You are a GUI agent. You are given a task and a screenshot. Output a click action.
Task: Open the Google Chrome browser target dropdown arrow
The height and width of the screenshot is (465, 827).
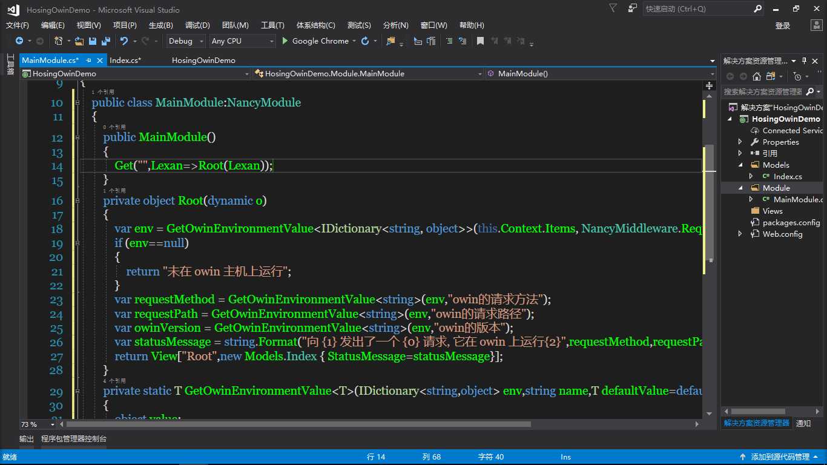(354, 41)
